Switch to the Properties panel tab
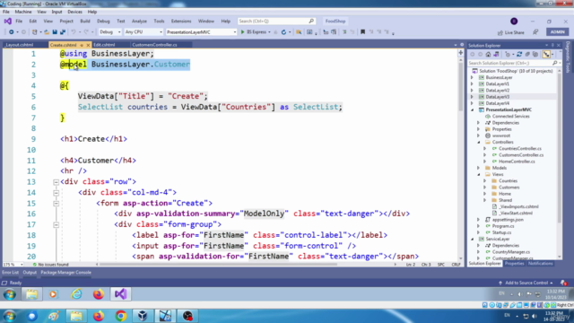 tap(514, 264)
